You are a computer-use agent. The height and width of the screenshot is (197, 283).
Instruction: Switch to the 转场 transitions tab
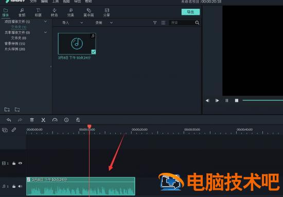[55, 13]
